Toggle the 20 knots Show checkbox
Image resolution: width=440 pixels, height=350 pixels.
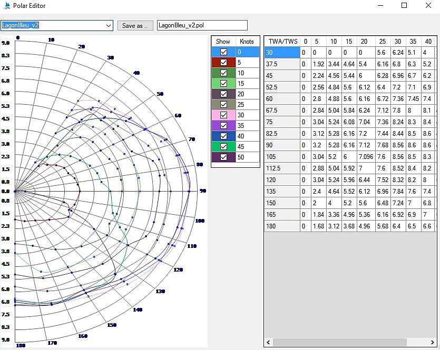click(223, 94)
